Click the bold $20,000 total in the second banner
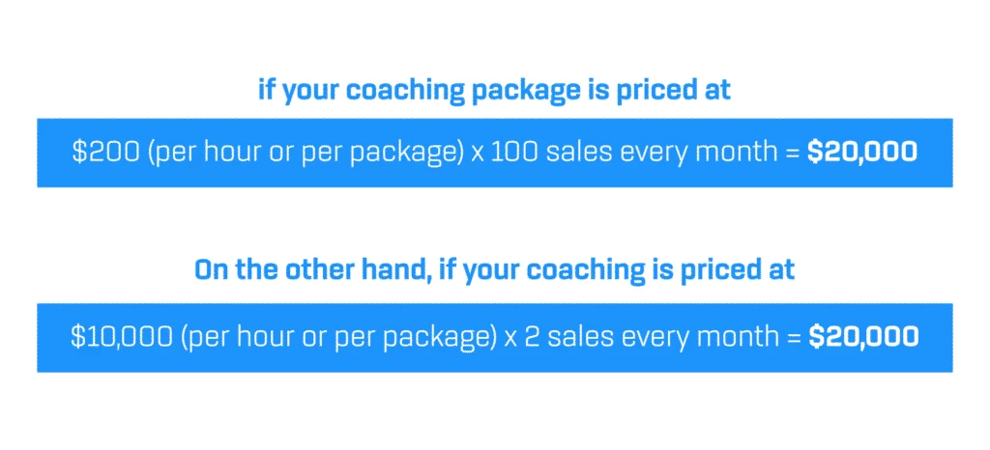 (863, 337)
